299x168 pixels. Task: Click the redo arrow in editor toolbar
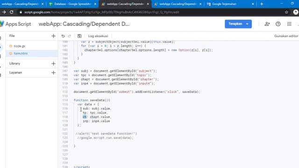[70, 36]
